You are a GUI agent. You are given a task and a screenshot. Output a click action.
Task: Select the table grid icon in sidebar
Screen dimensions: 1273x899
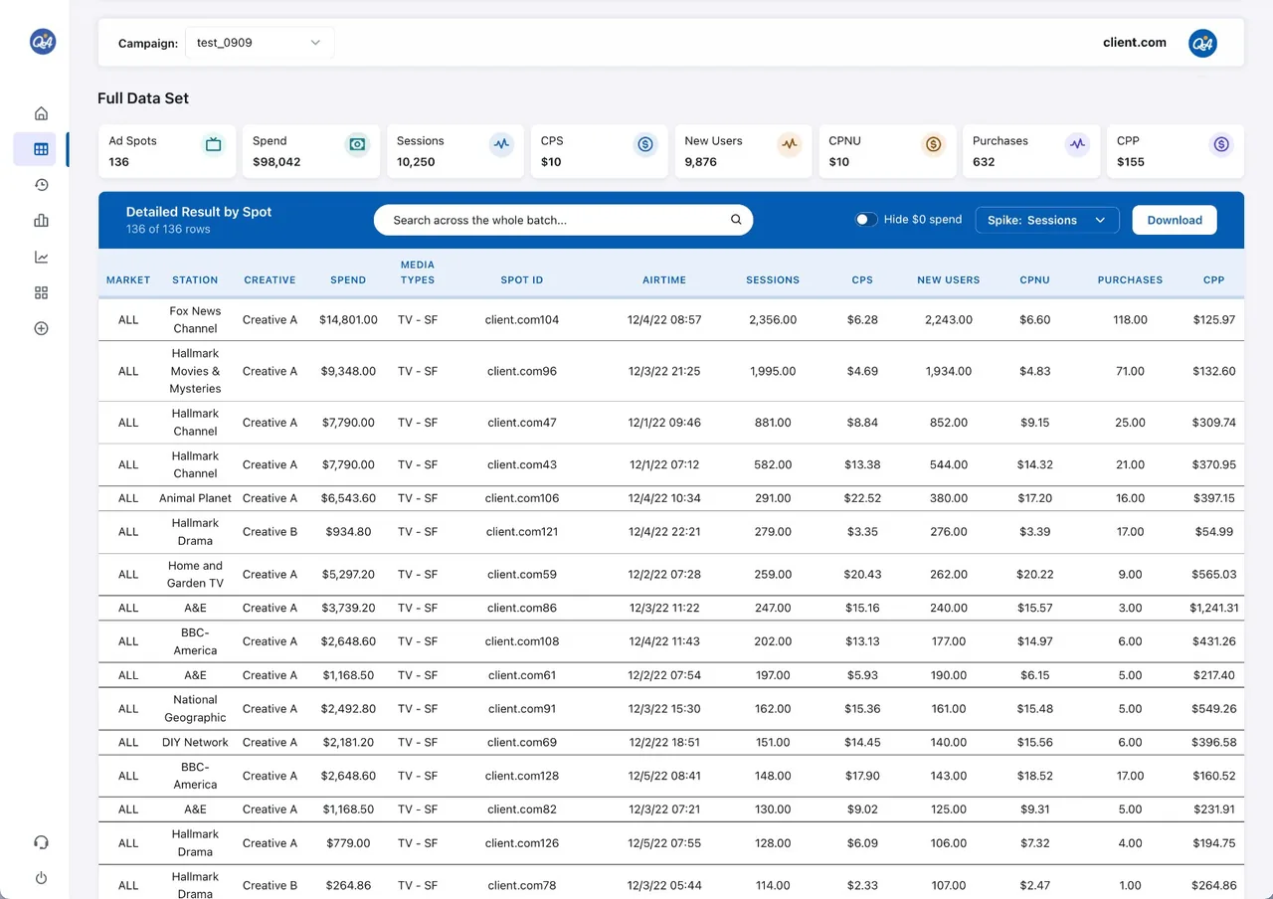tap(41, 149)
